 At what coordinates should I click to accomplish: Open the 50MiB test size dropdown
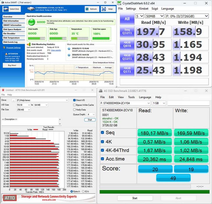(155, 16)
